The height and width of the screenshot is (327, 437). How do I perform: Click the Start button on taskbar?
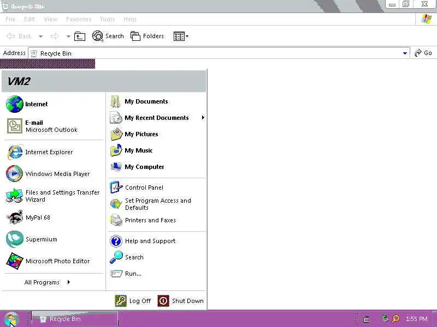click(x=11, y=319)
